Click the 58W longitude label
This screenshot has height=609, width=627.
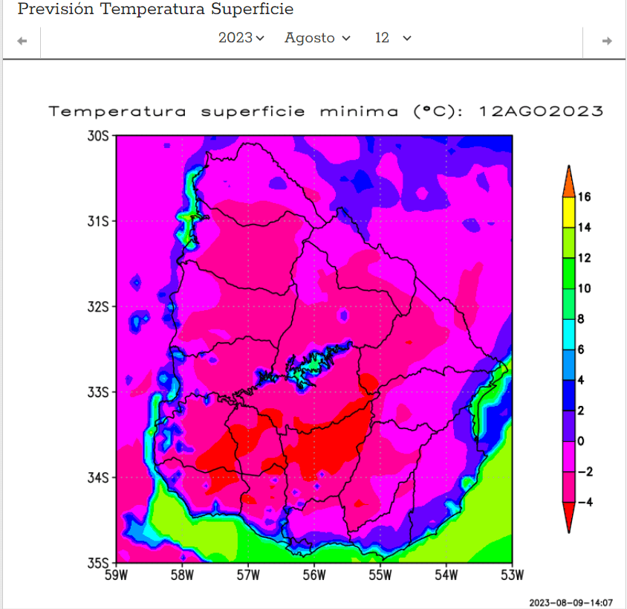[182, 576]
